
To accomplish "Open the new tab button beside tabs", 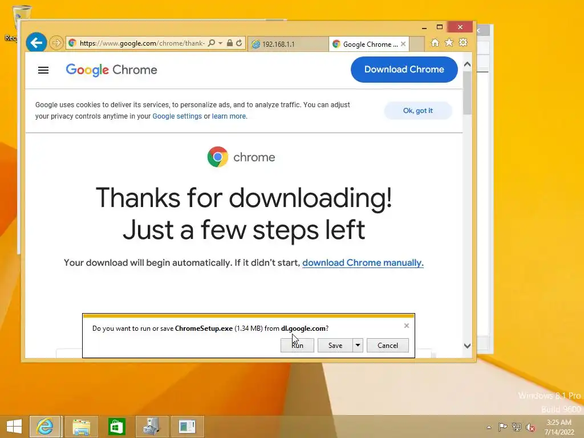I will coord(417,44).
